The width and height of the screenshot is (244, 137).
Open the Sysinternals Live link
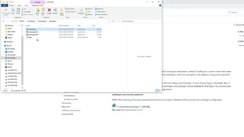tap(133, 110)
